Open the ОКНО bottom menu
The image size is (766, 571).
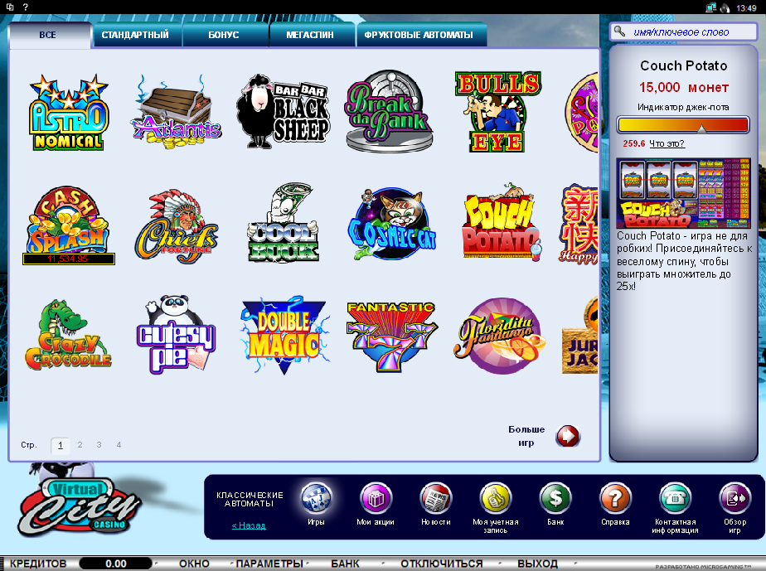point(194,564)
